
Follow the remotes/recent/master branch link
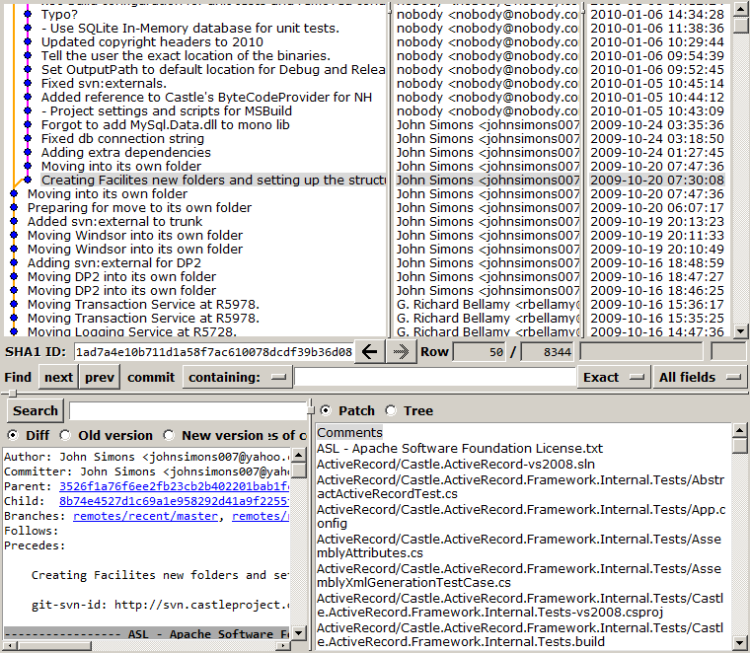coord(145,516)
